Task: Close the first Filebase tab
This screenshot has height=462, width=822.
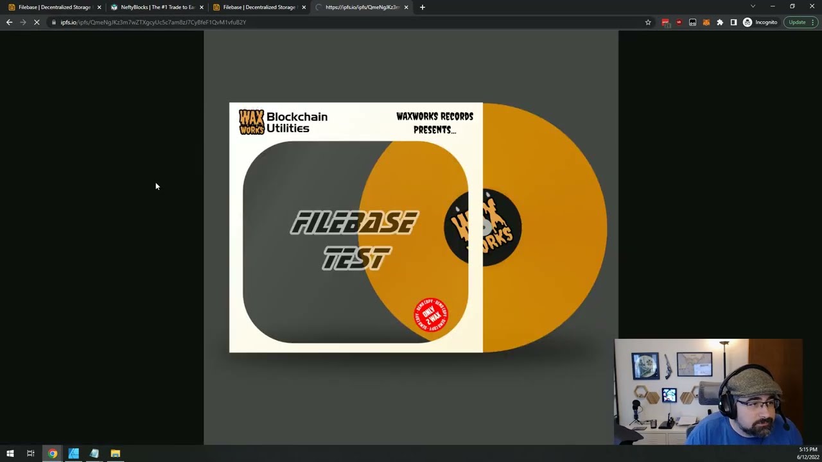Action: point(99,7)
